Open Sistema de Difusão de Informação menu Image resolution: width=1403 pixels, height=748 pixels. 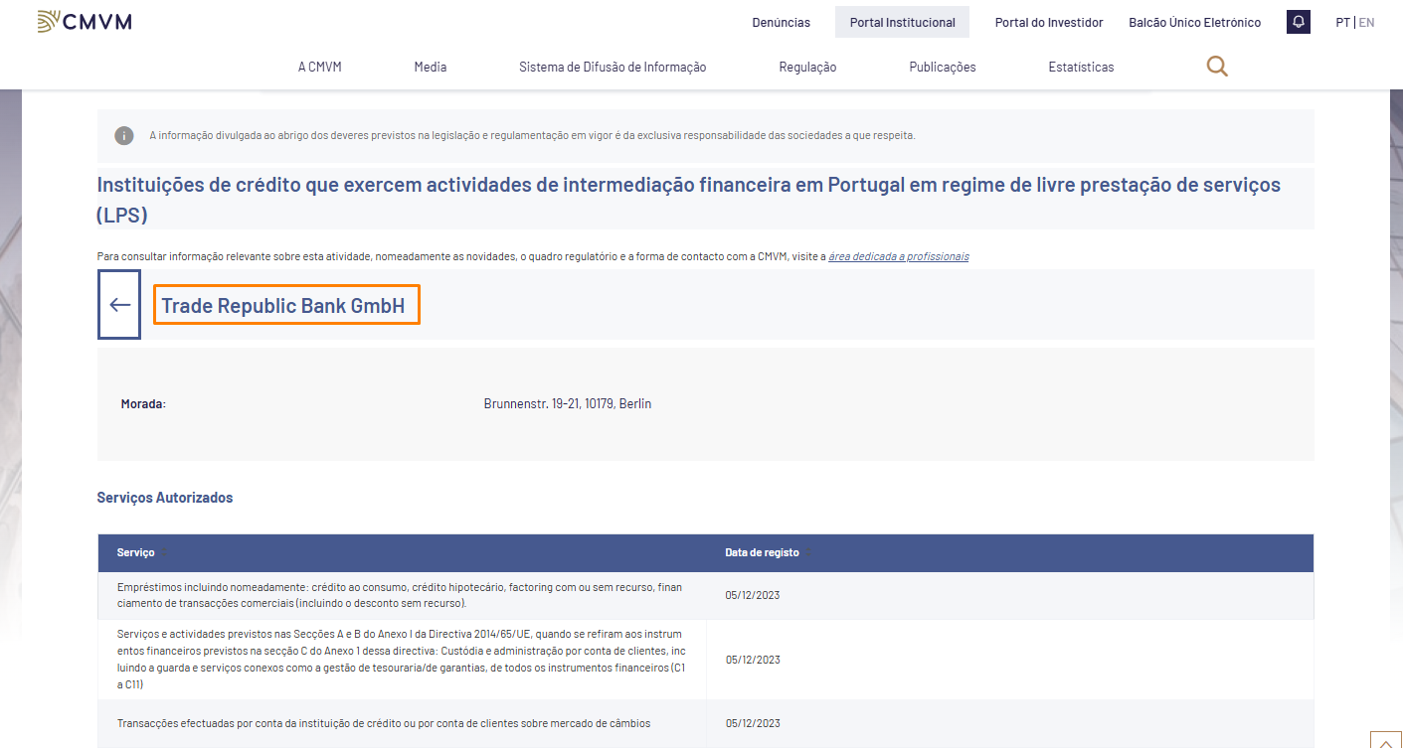coord(613,67)
